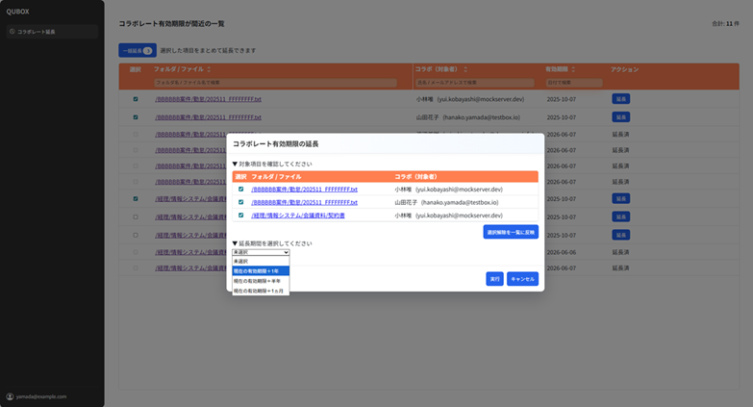
Task: Toggle the checked 経理/情報システム row checkbox behind the dialog
Action: [136, 198]
